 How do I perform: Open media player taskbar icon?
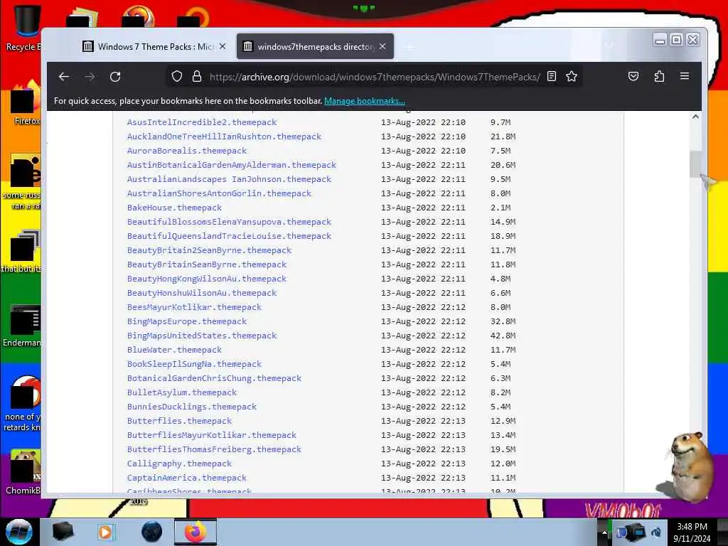click(x=105, y=532)
